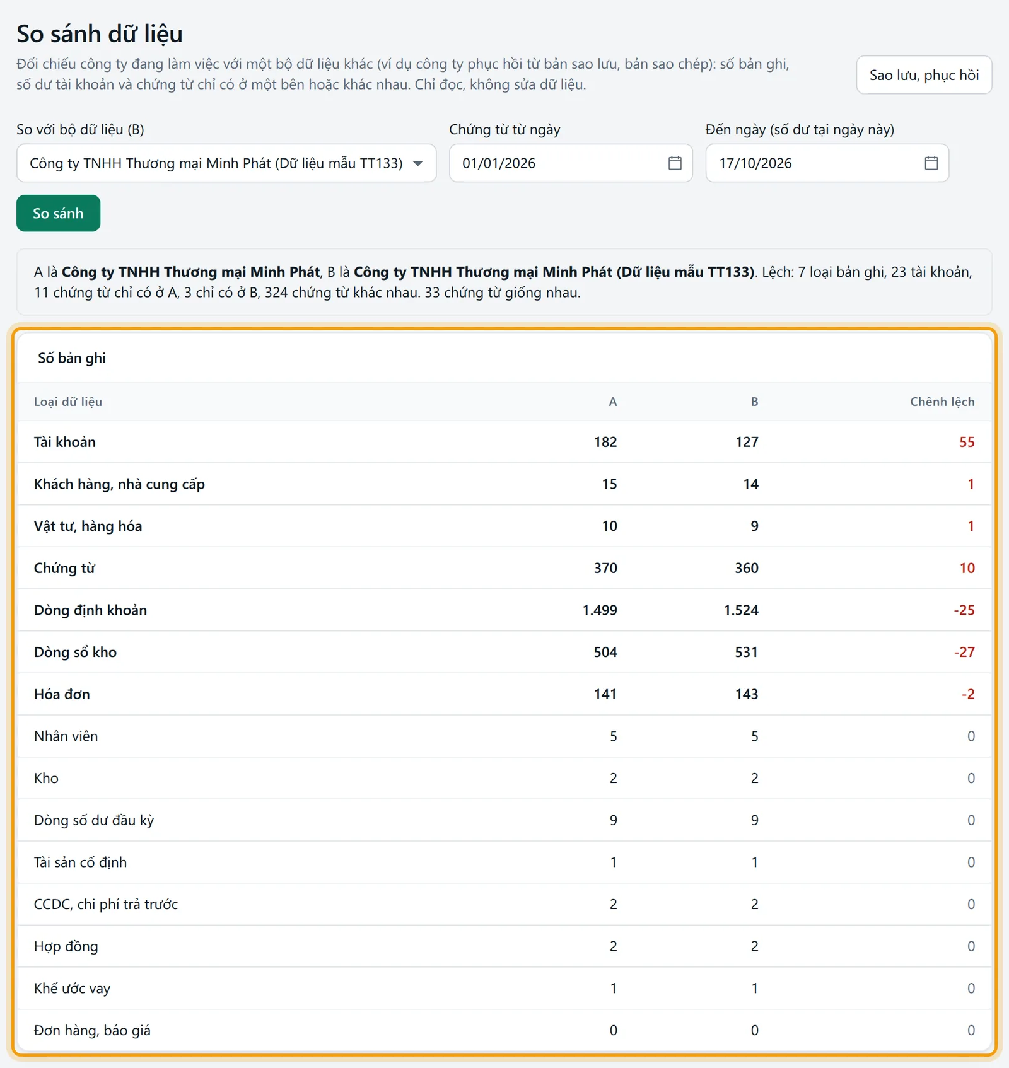Click the Dòng số dư đầu kỳ row
The height and width of the screenshot is (1068, 1009).
coord(504,820)
